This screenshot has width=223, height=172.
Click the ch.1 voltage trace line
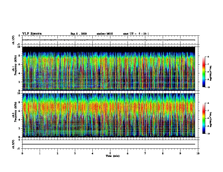coord(109,40)
